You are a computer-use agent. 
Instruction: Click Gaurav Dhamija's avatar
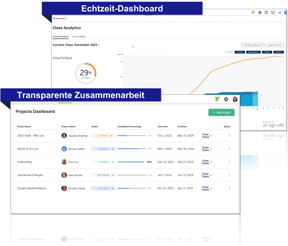pyautogui.click(x=64, y=135)
